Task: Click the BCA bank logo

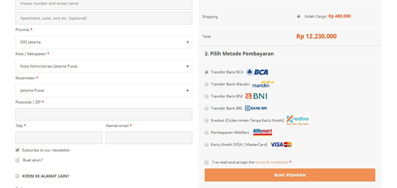Action: click(257, 72)
